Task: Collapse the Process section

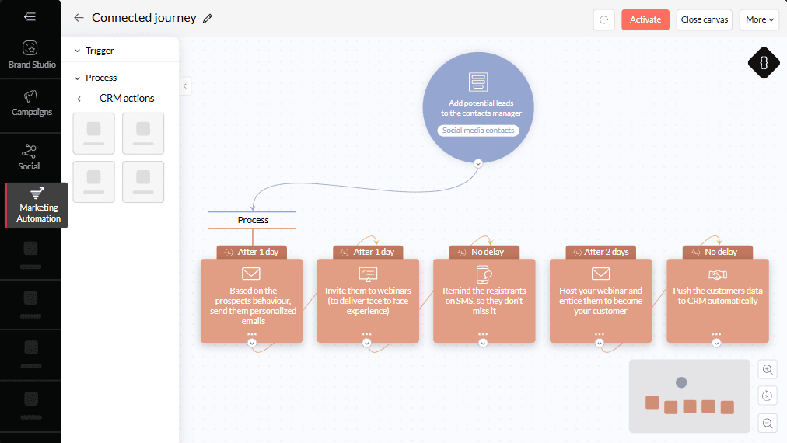Action: [x=77, y=78]
